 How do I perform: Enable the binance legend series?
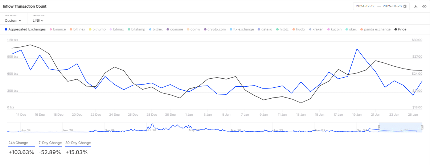(57, 29)
